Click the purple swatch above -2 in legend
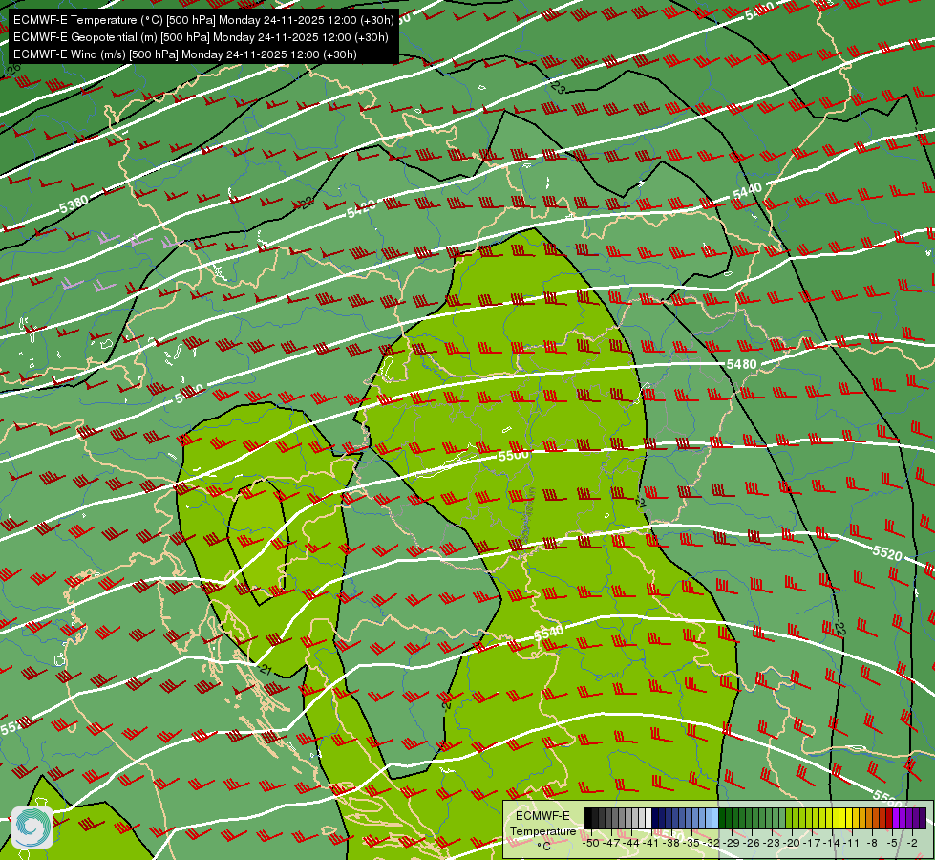The image size is (935, 860). coord(909,818)
